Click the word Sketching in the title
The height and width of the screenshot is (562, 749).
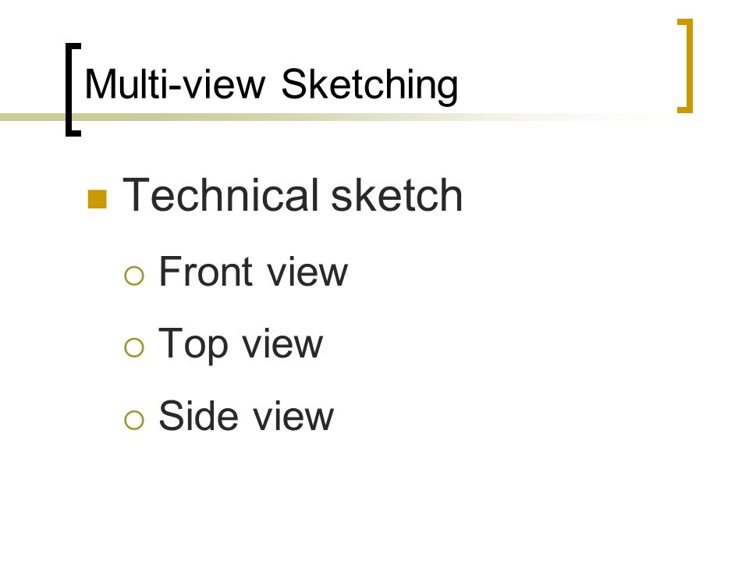pyautogui.click(x=369, y=84)
